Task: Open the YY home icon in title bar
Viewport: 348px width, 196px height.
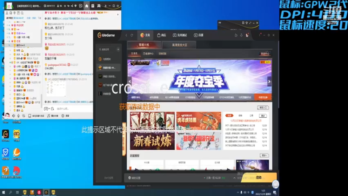Action: pyautogui.click(x=87, y=6)
